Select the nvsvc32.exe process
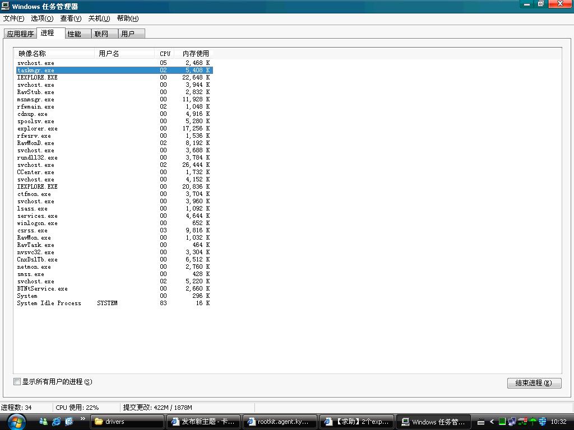This screenshot has height=430, width=574. (114, 253)
